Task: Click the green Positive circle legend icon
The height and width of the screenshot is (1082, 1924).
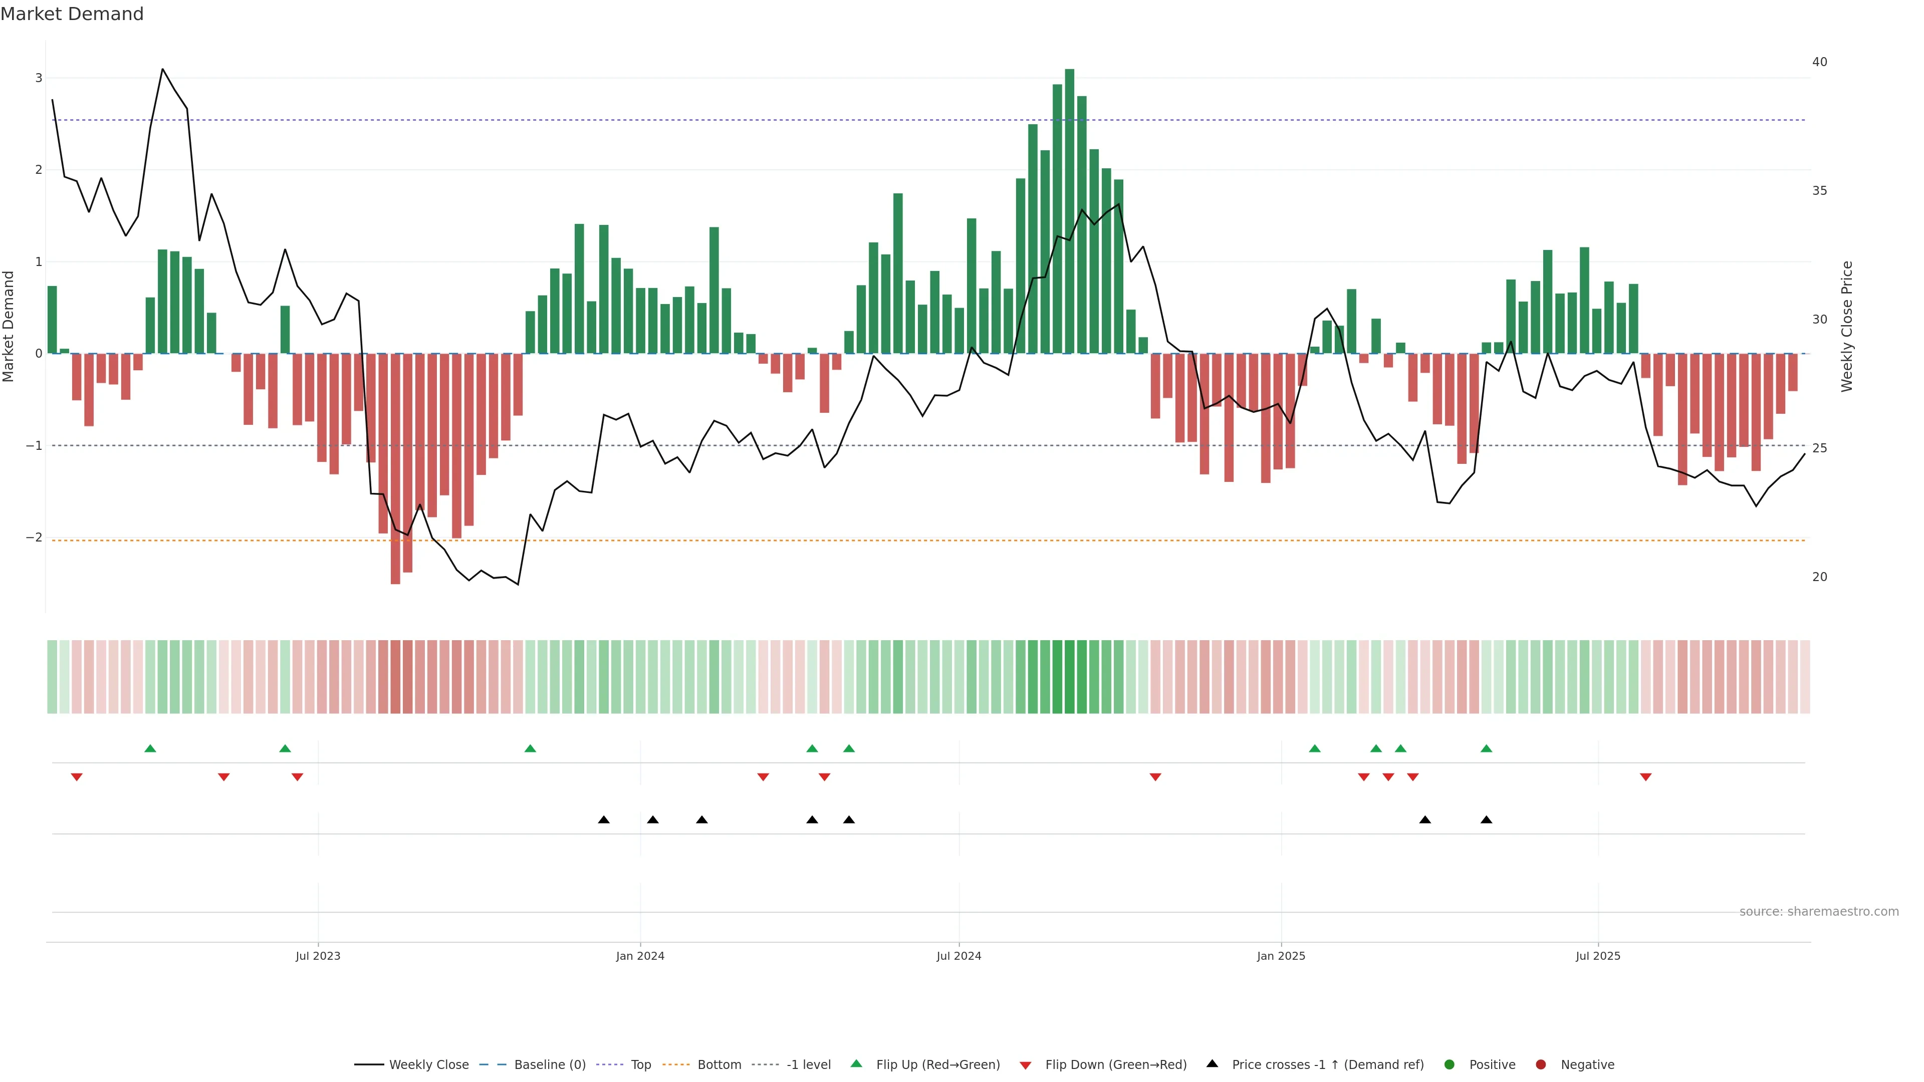Action: 1450,1065
